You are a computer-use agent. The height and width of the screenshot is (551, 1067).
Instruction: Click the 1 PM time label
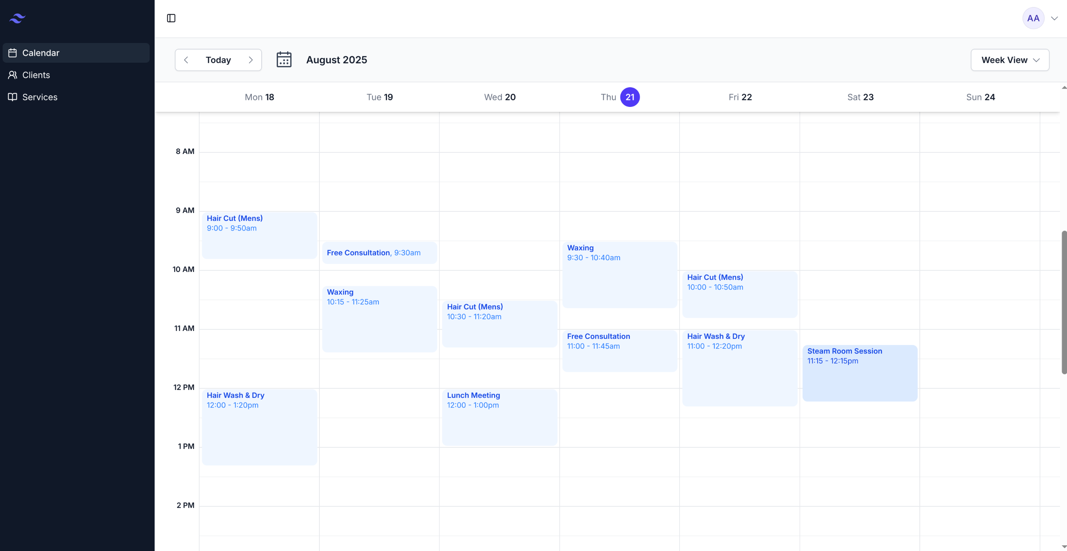tap(186, 447)
